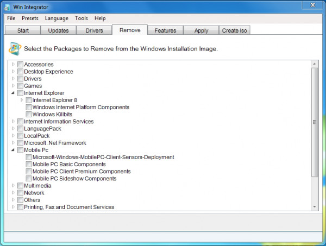Image resolution: width=326 pixels, height=246 pixels.
Task: Go to the Features tab
Action: point(165,30)
